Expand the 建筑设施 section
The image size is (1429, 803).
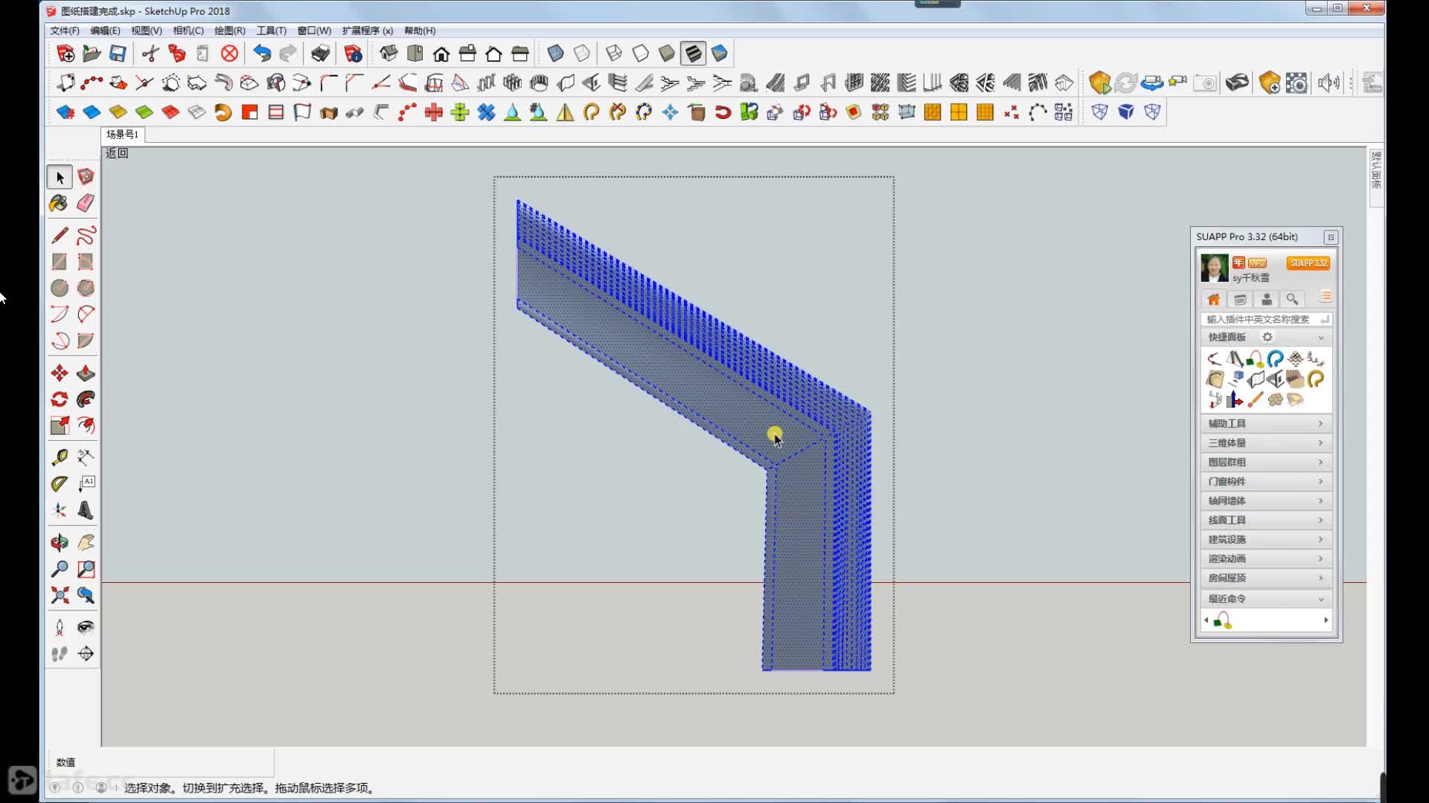pos(1266,539)
